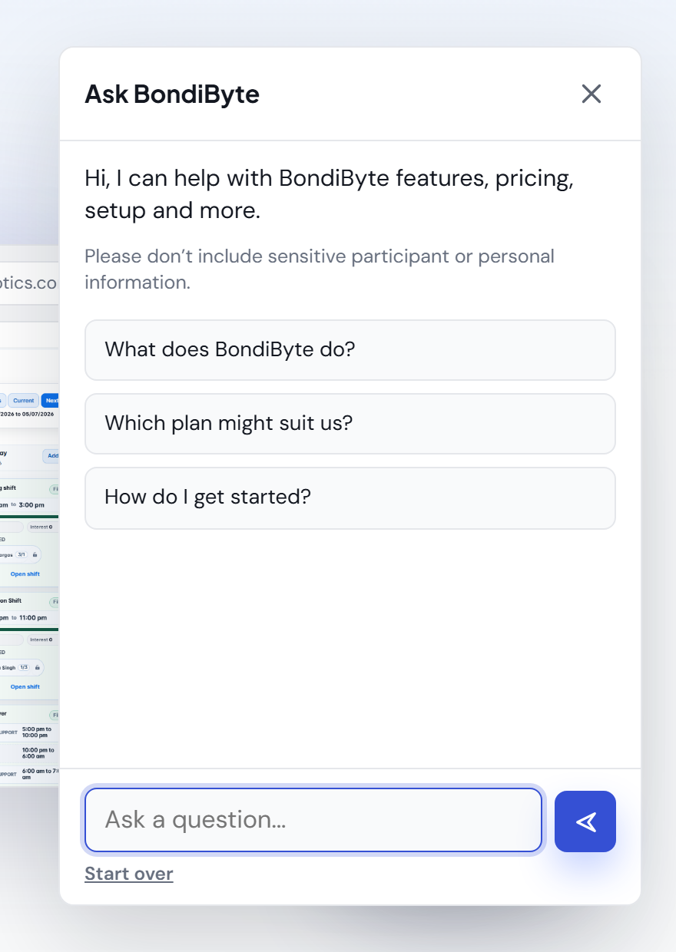Close the Ask BondiByte chat panel
Image resolution: width=676 pixels, height=952 pixels.
[x=591, y=94]
